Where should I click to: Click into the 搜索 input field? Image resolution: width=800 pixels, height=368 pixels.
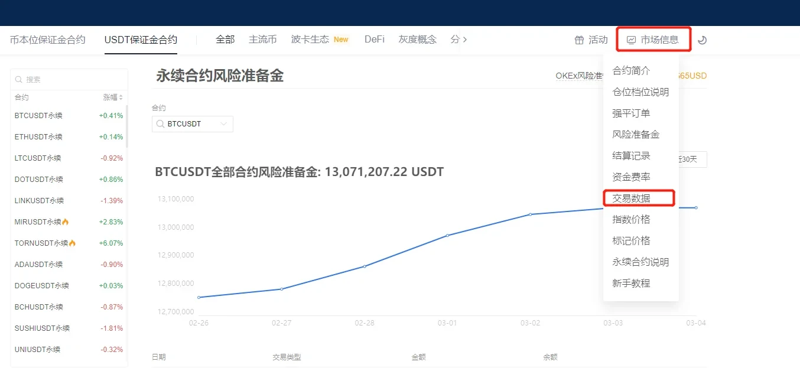[71, 80]
